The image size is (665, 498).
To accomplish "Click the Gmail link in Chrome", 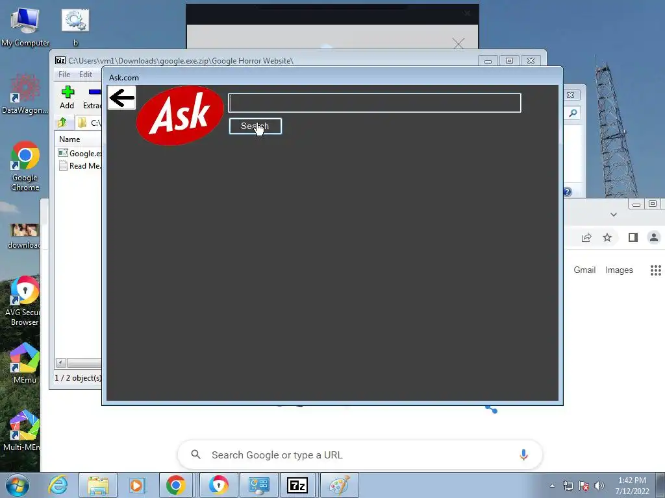I will [584, 270].
